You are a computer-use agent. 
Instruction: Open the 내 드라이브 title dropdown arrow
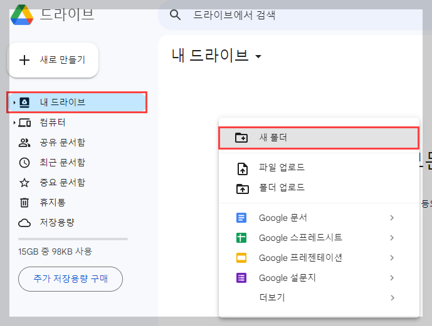[258, 56]
